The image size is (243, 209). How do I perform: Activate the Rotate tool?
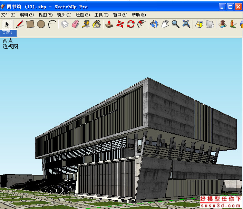(130, 24)
